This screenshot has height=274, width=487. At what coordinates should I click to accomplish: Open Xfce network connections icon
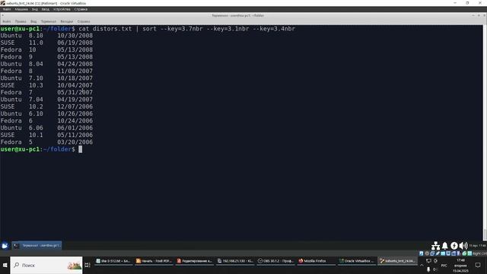pyautogui.click(x=435, y=246)
